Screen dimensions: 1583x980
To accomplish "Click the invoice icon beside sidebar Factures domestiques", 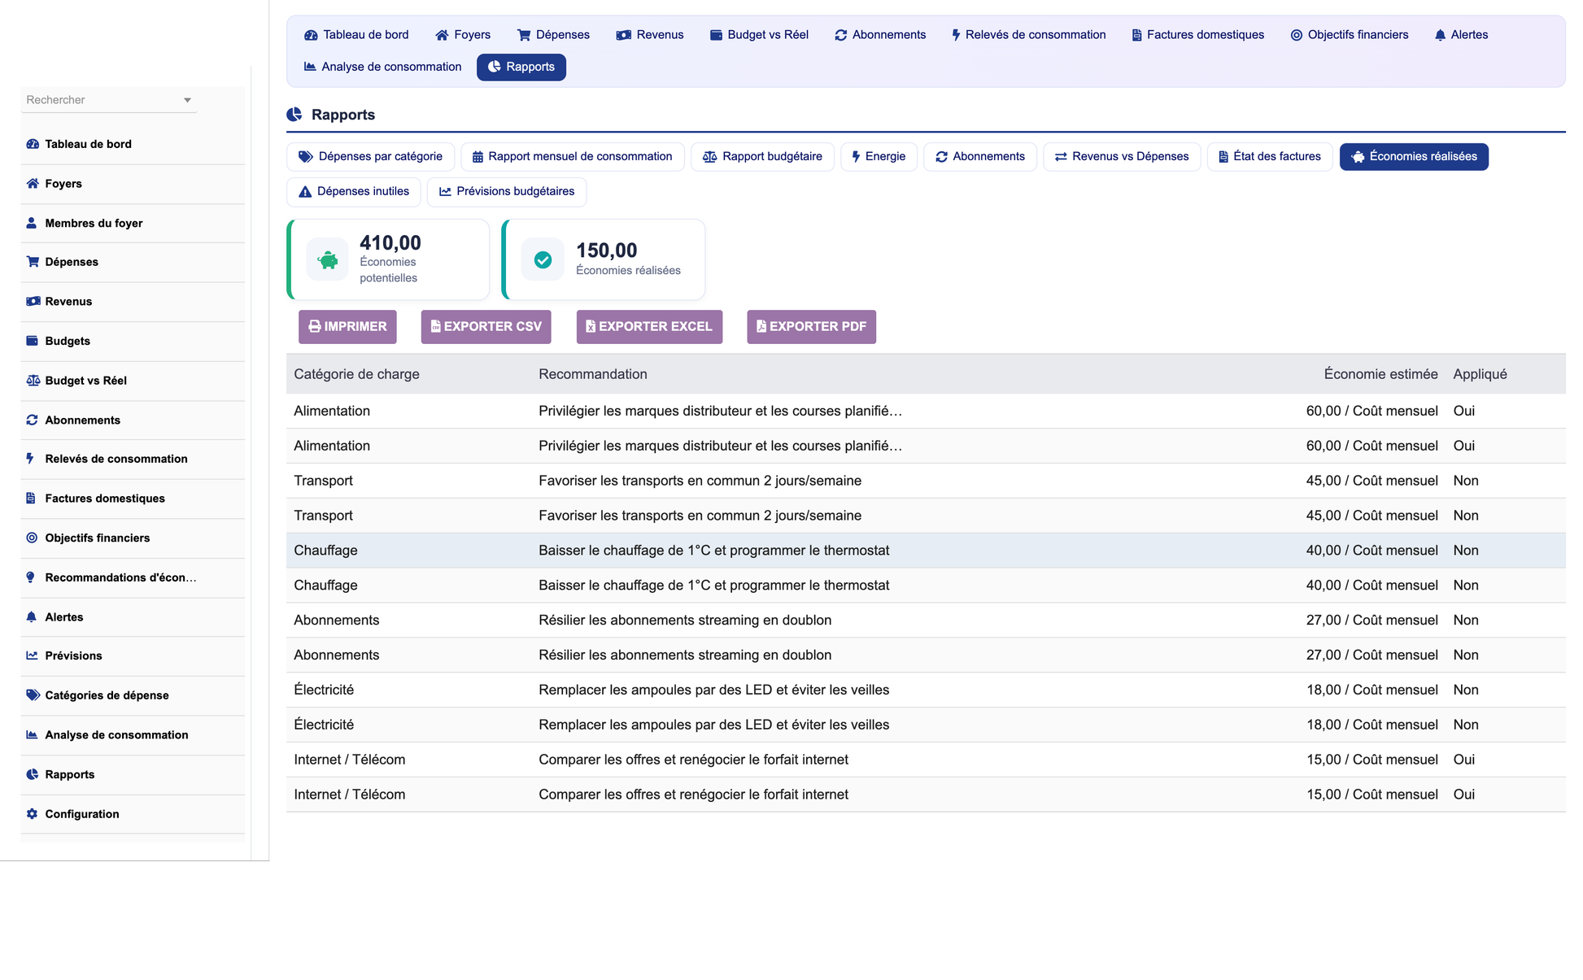I will point(31,499).
